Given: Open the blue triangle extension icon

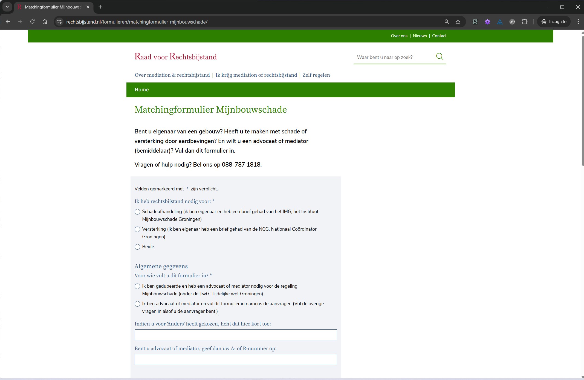Looking at the screenshot, I should coord(500,22).
